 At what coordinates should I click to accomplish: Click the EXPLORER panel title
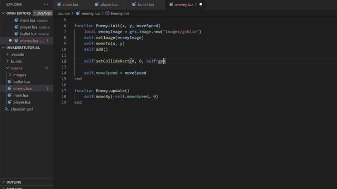click(14, 5)
